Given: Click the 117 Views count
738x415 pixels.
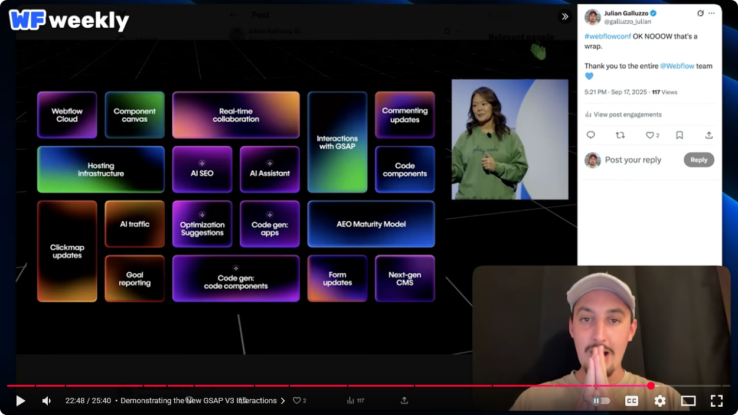Looking at the screenshot, I should point(664,92).
